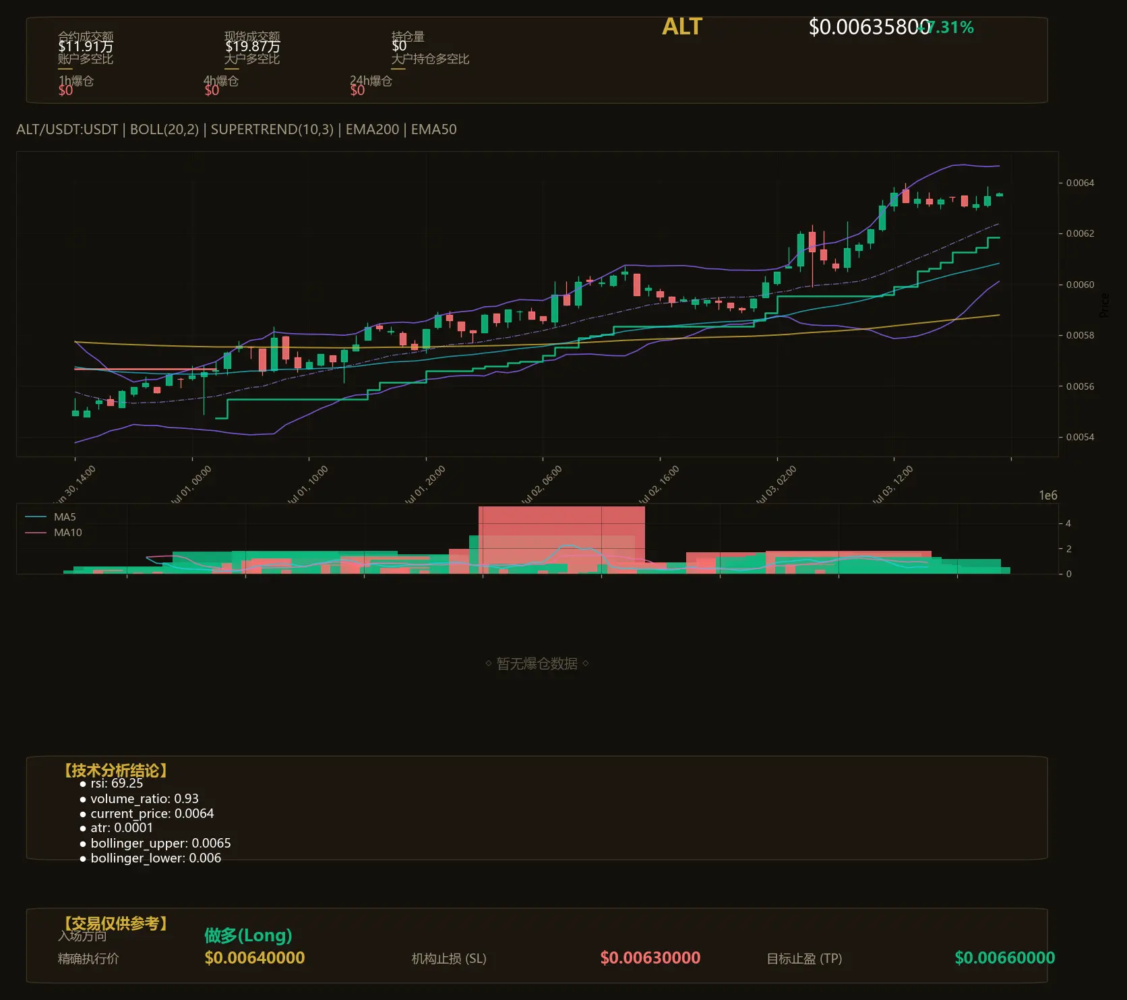Click the 暂无爆仓数据 message
The width and height of the screenshot is (1127, 1000).
click(x=537, y=664)
